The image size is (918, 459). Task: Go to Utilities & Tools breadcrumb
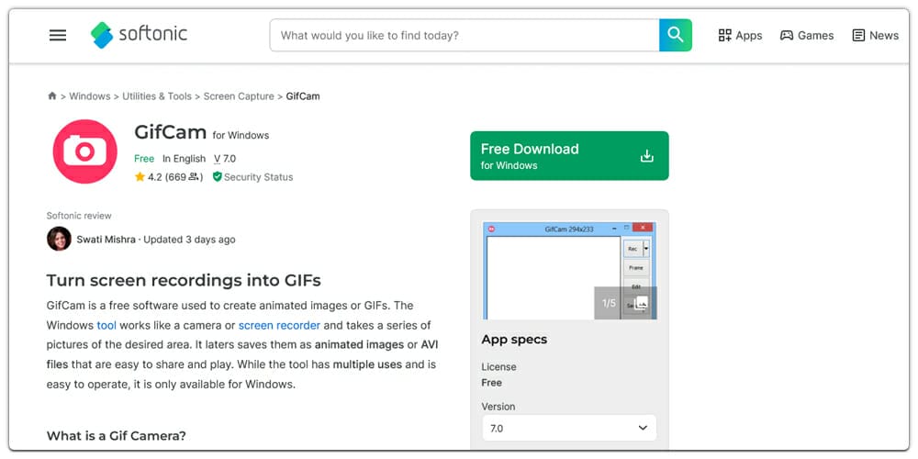click(157, 96)
